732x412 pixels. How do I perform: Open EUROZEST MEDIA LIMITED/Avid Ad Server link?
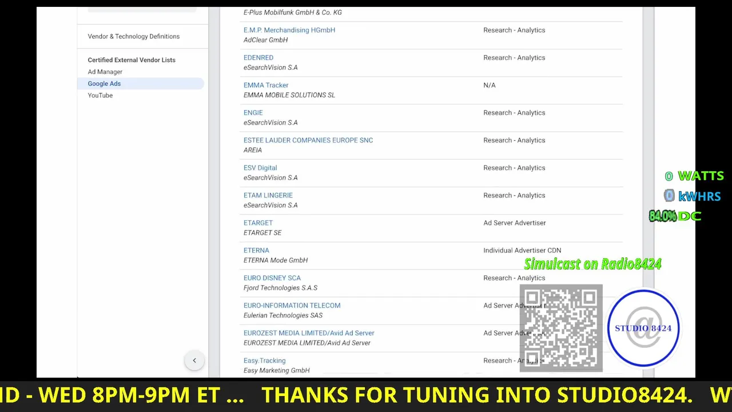309,333
